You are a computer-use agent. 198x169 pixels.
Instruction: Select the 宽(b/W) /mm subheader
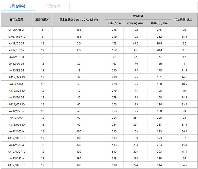[135, 23]
